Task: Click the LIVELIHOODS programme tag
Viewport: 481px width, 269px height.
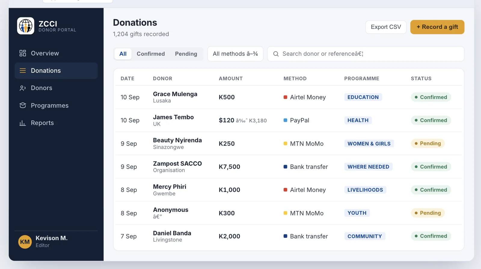Action: (365, 190)
